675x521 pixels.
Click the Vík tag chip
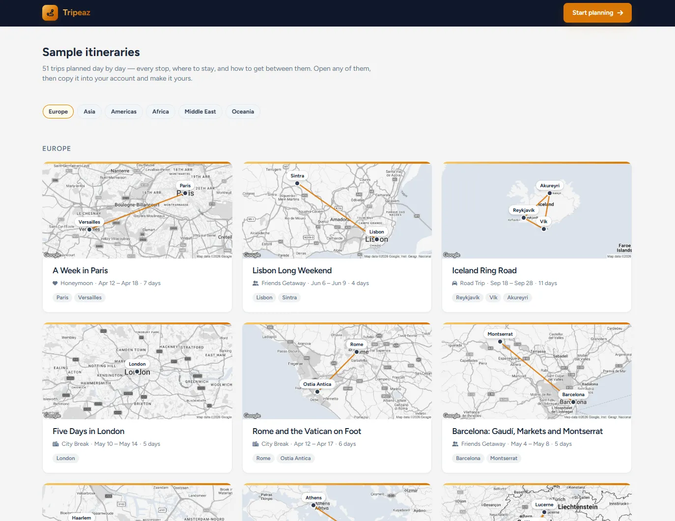493,297
